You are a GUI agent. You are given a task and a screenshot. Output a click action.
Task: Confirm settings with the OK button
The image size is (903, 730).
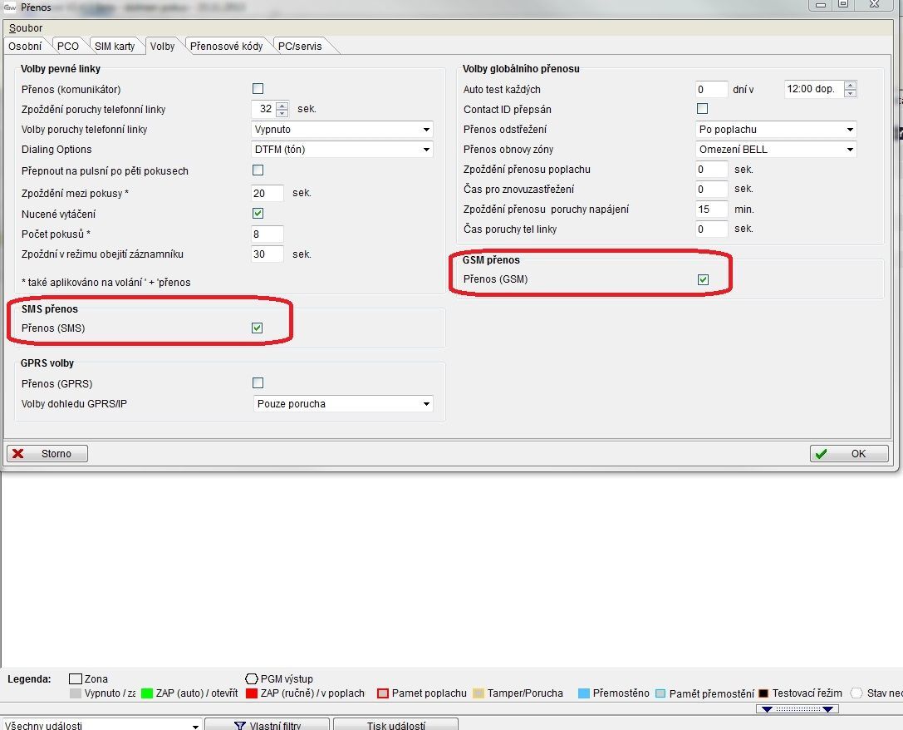pyautogui.click(x=848, y=454)
